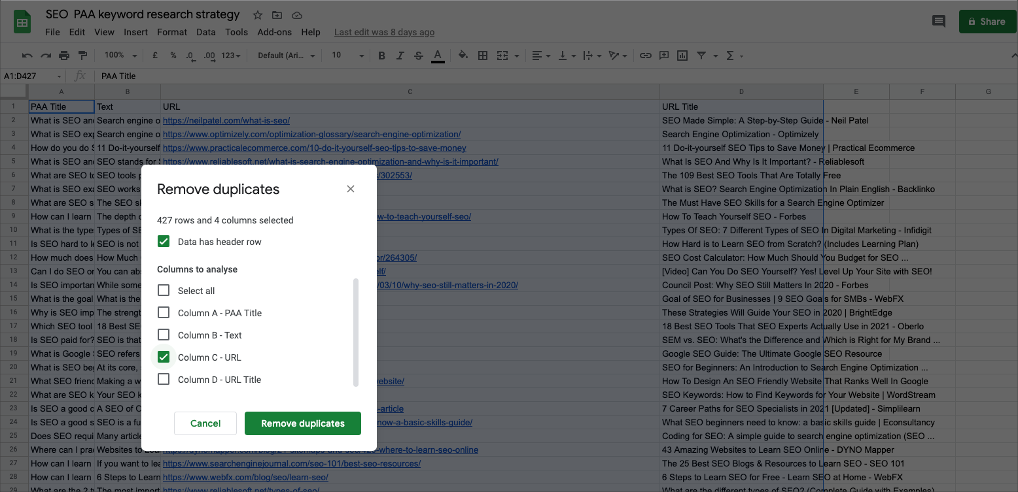Screen dimensions: 1018x492
Task: Open the text wrapping dropdown
Action: click(x=591, y=56)
